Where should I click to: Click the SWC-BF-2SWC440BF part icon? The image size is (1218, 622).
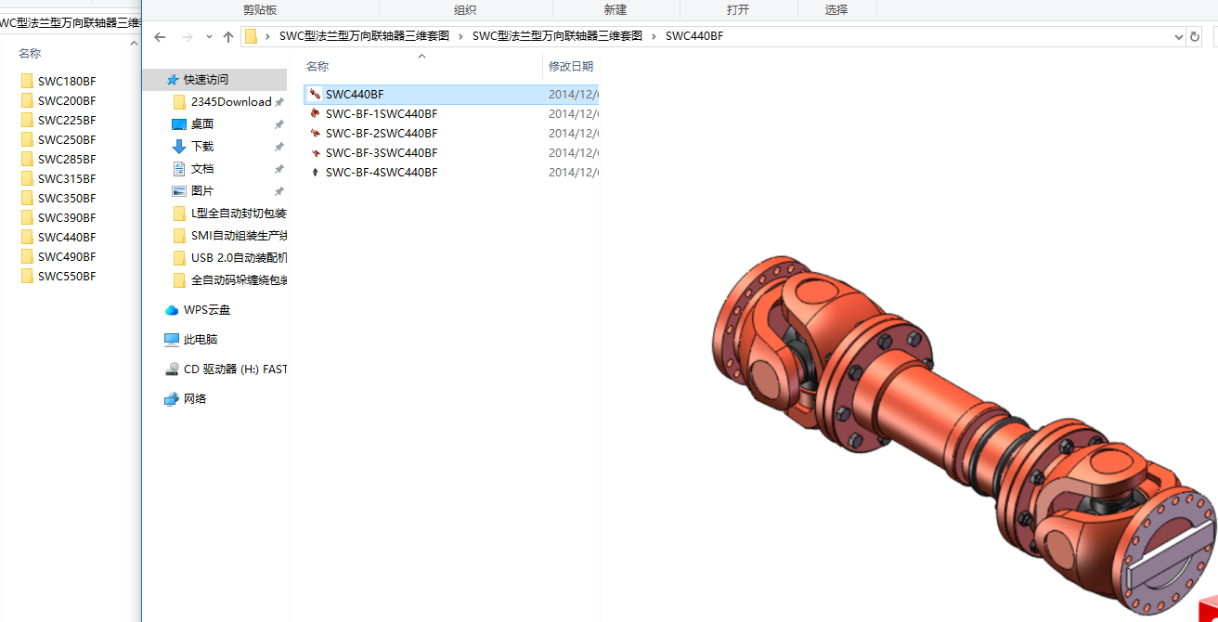click(x=316, y=134)
